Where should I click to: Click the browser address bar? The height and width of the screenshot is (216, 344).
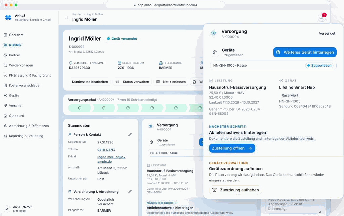[x=165, y=5]
